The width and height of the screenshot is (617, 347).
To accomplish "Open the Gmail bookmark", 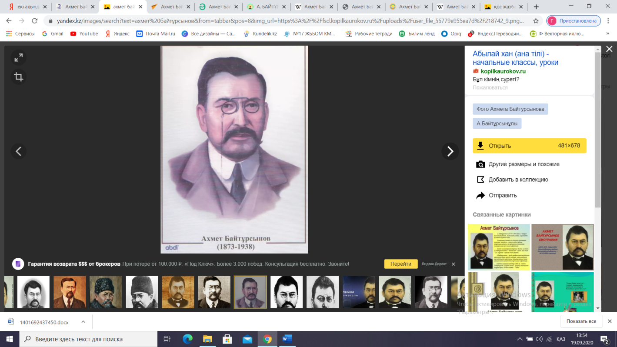I will (53, 33).
